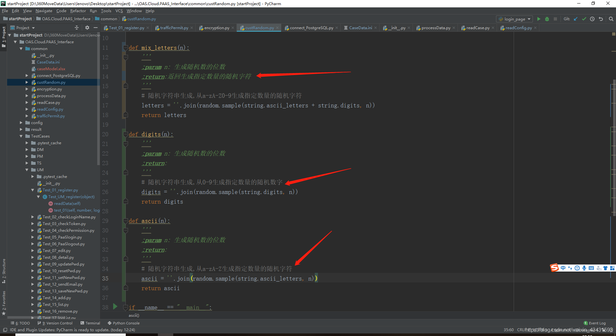616x336 pixels.
Task: Commit changes with the green checkmark
Action: pos(584,19)
